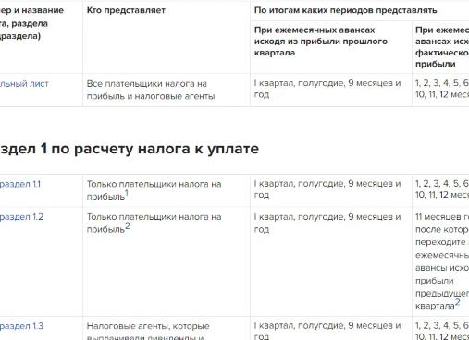Screen dimensions: 469x340
Task: Select 'I квартал, полугодие' cell in раздел 1.2 row
Action: coord(327,224)
